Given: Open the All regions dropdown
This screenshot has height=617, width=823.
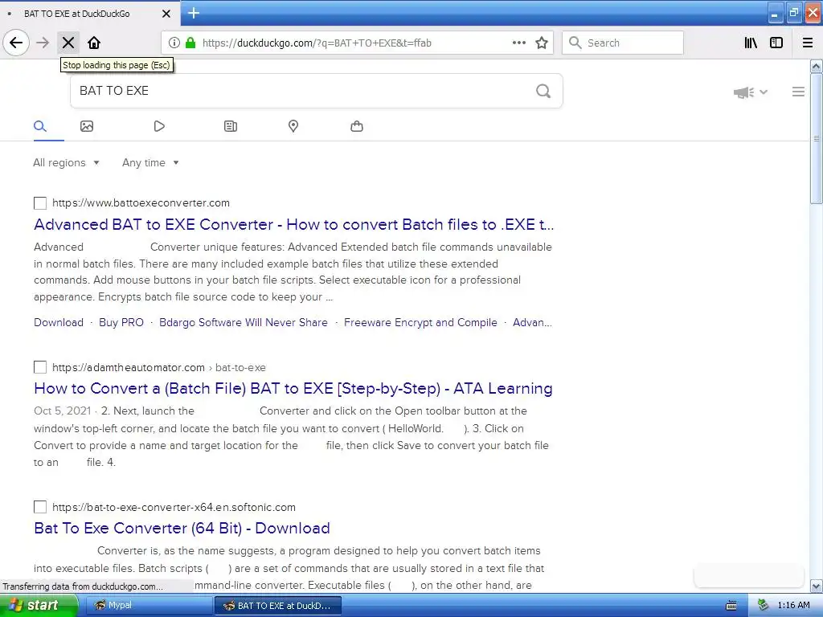Looking at the screenshot, I should (66, 162).
